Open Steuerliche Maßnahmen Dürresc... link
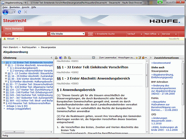 point(164,106)
